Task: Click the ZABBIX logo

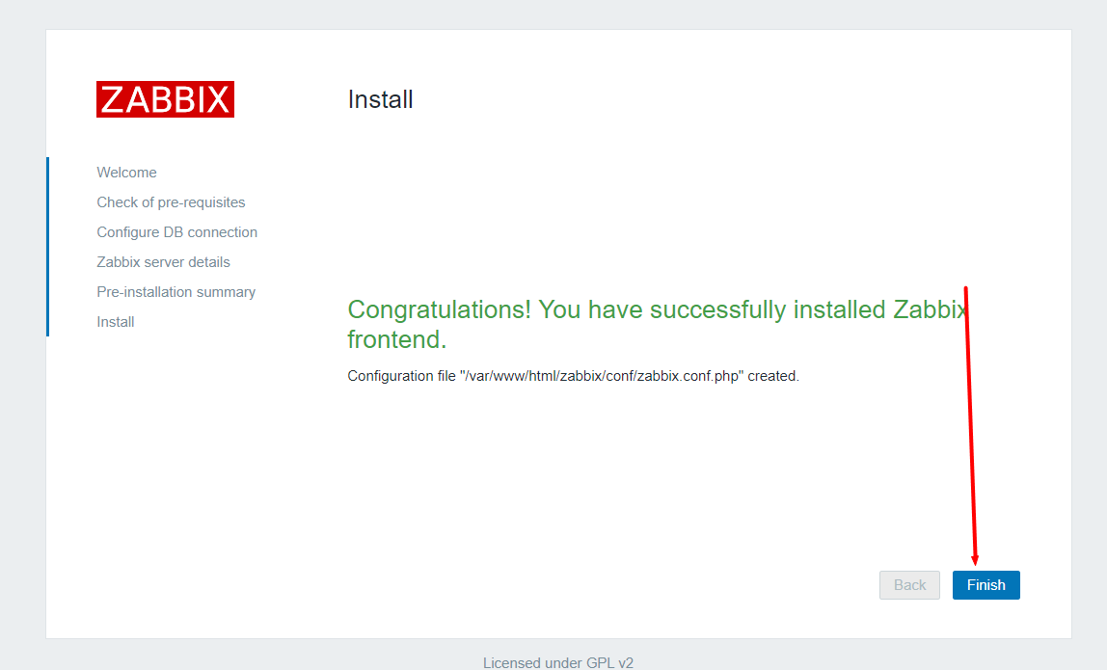Action: click(165, 99)
